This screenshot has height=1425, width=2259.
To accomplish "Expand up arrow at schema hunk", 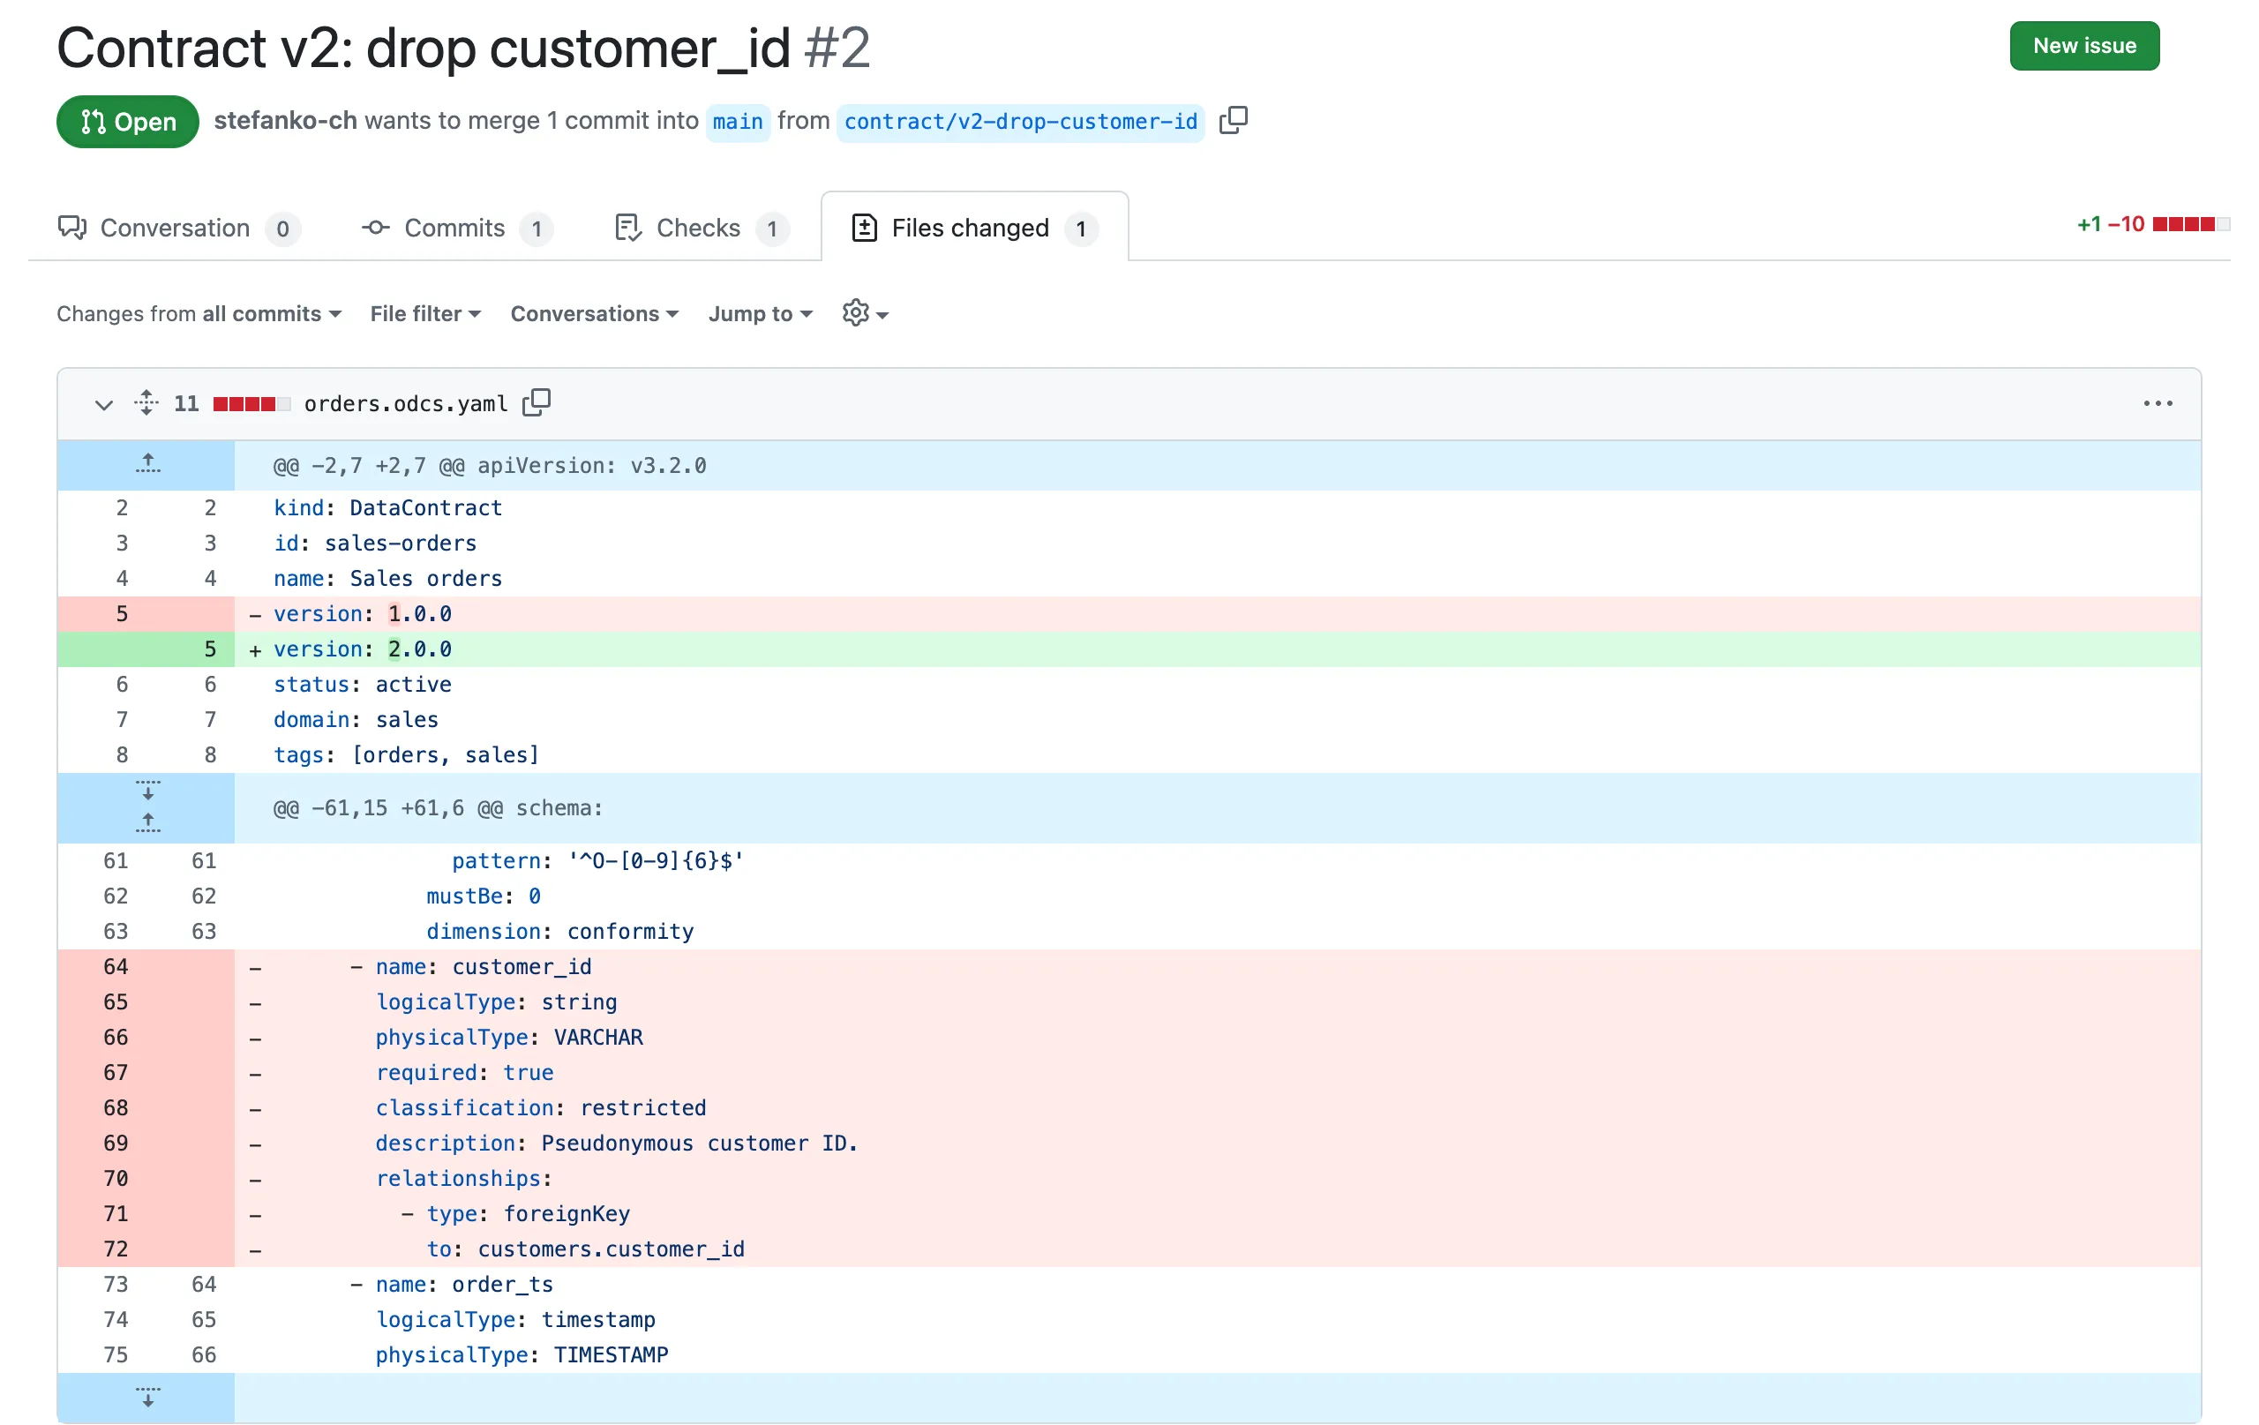I will pos(147,823).
